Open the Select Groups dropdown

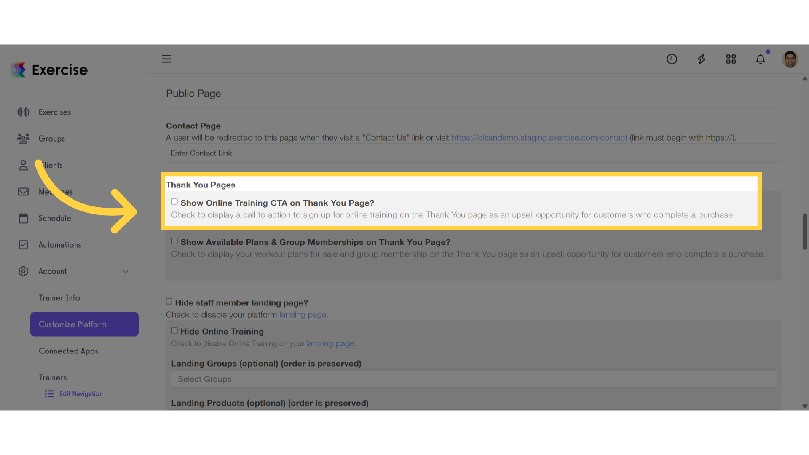pyautogui.click(x=474, y=379)
